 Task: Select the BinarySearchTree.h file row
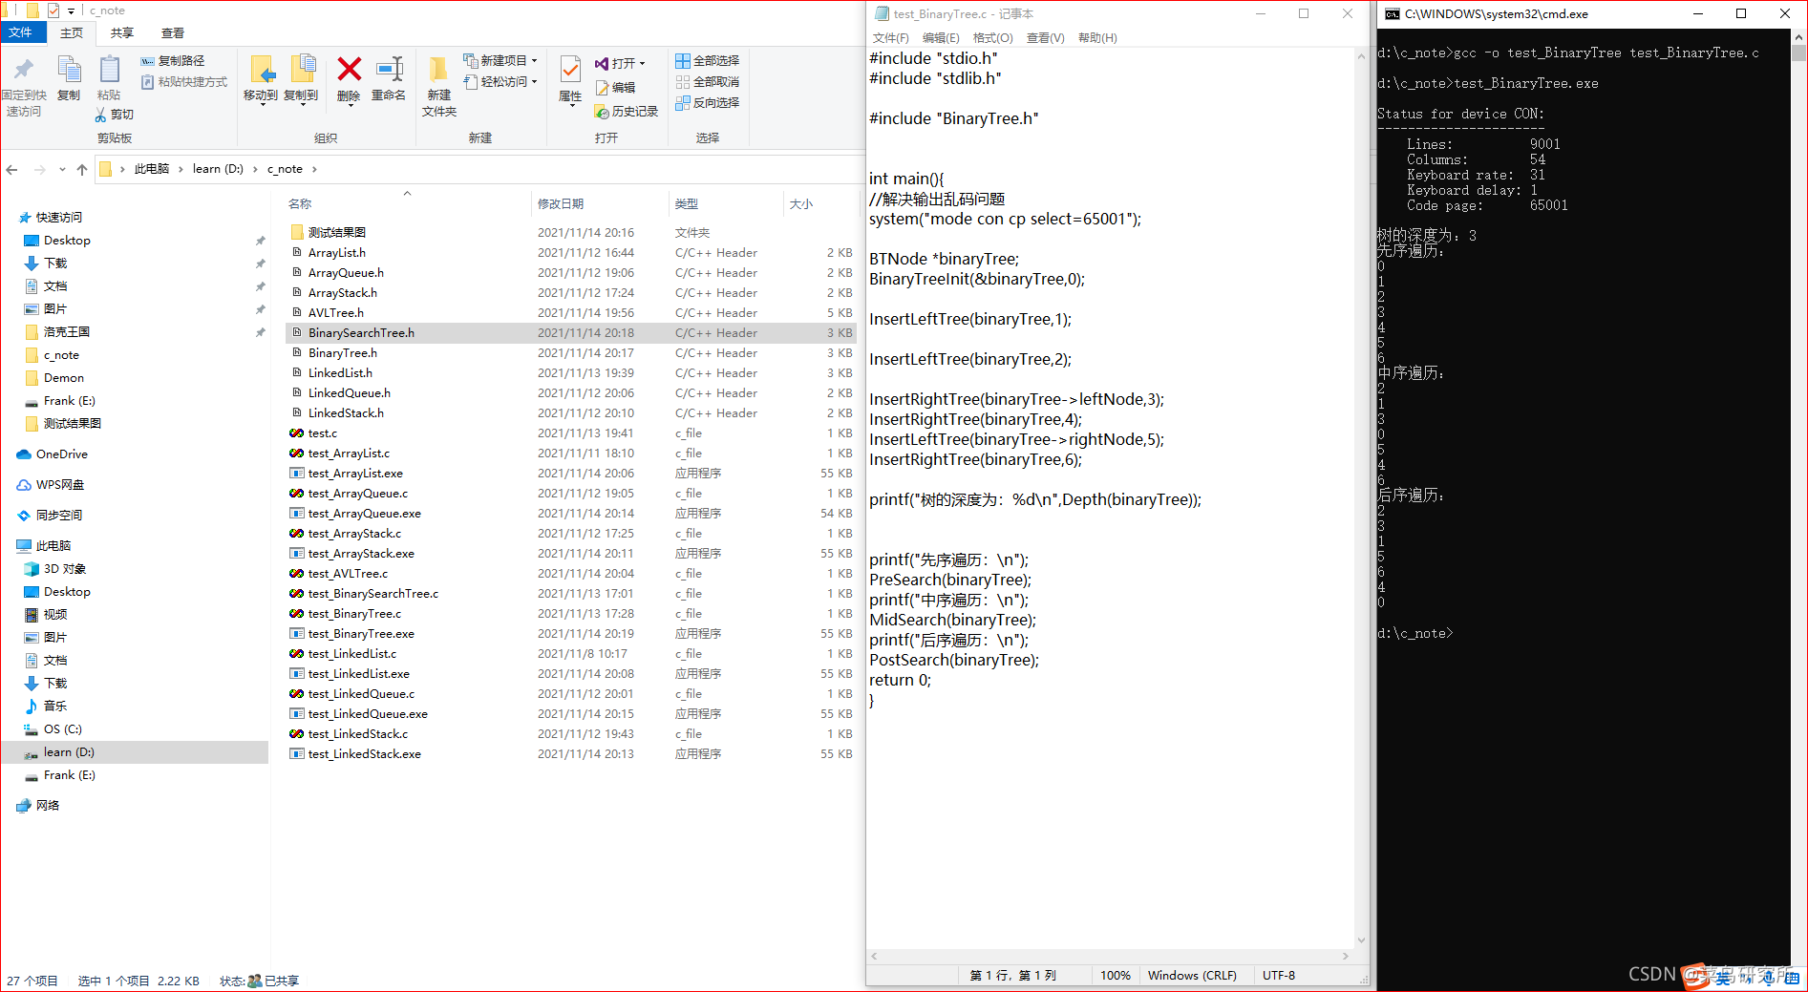click(x=571, y=333)
